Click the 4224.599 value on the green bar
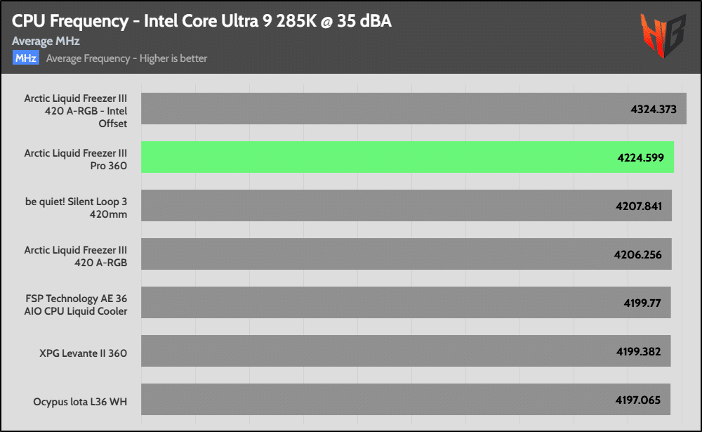 click(x=640, y=157)
